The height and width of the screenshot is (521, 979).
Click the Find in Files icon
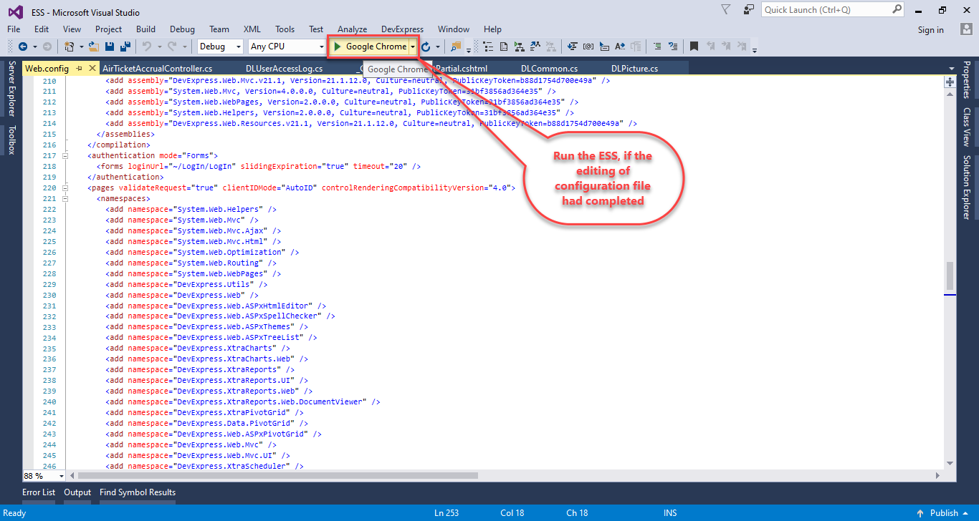455,47
